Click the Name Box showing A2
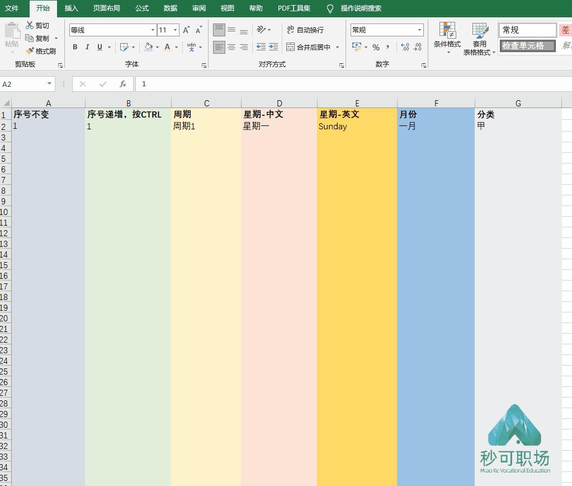This screenshot has height=486, width=572. (22, 83)
